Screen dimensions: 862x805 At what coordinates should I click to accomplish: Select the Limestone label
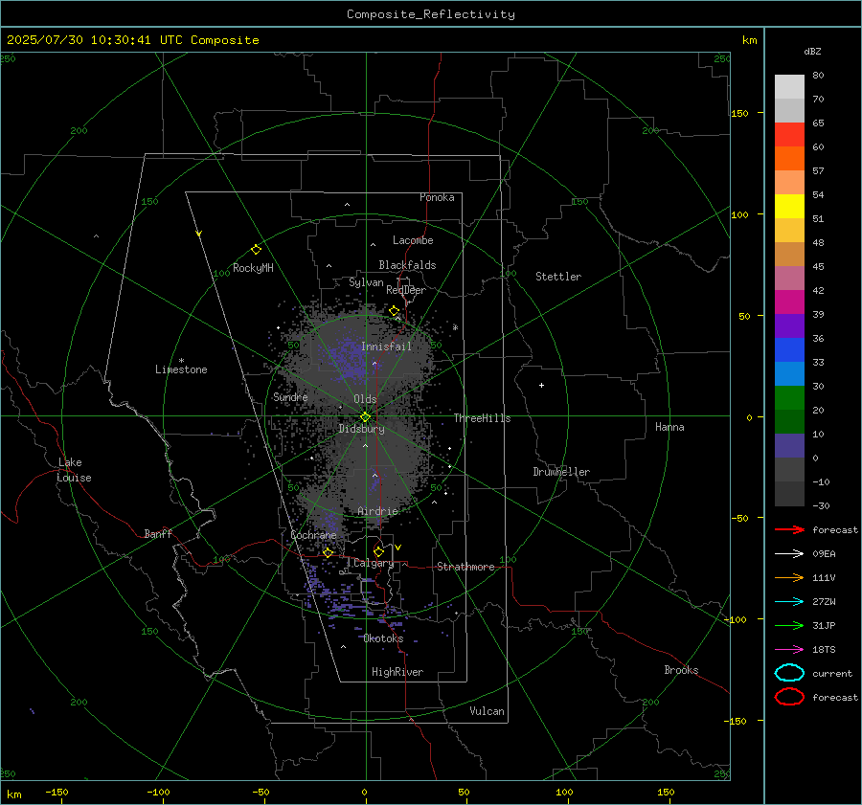181,369
